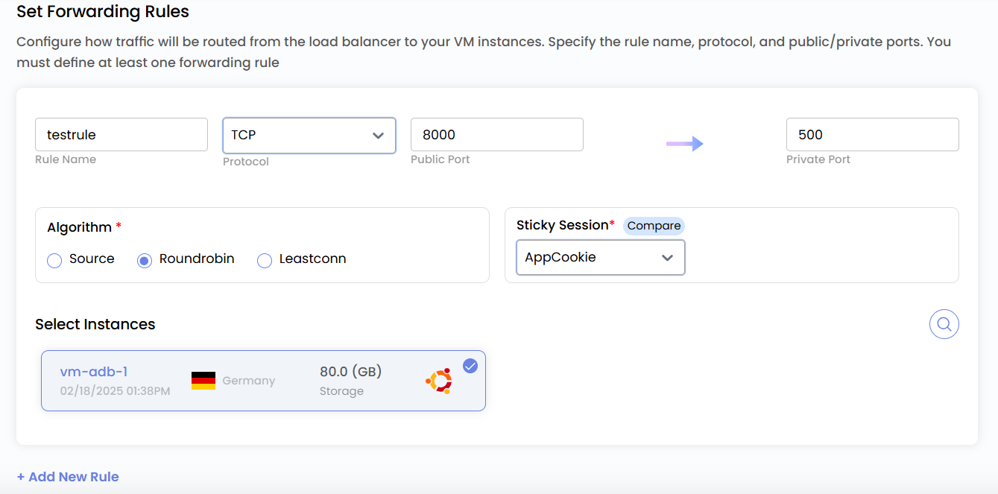Image resolution: width=998 pixels, height=494 pixels.
Task: Click the arrow between public and private ports
Action: click(x=684, y=144)
